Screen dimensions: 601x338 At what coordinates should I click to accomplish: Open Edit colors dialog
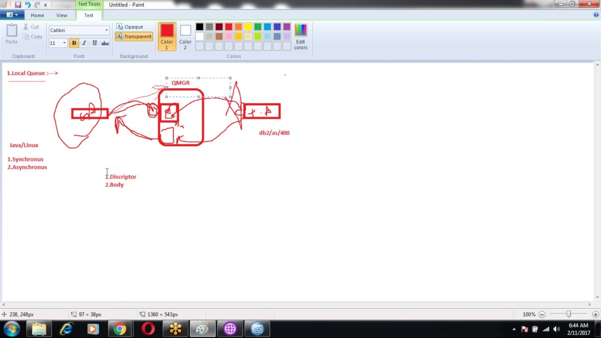click(300, 37)
